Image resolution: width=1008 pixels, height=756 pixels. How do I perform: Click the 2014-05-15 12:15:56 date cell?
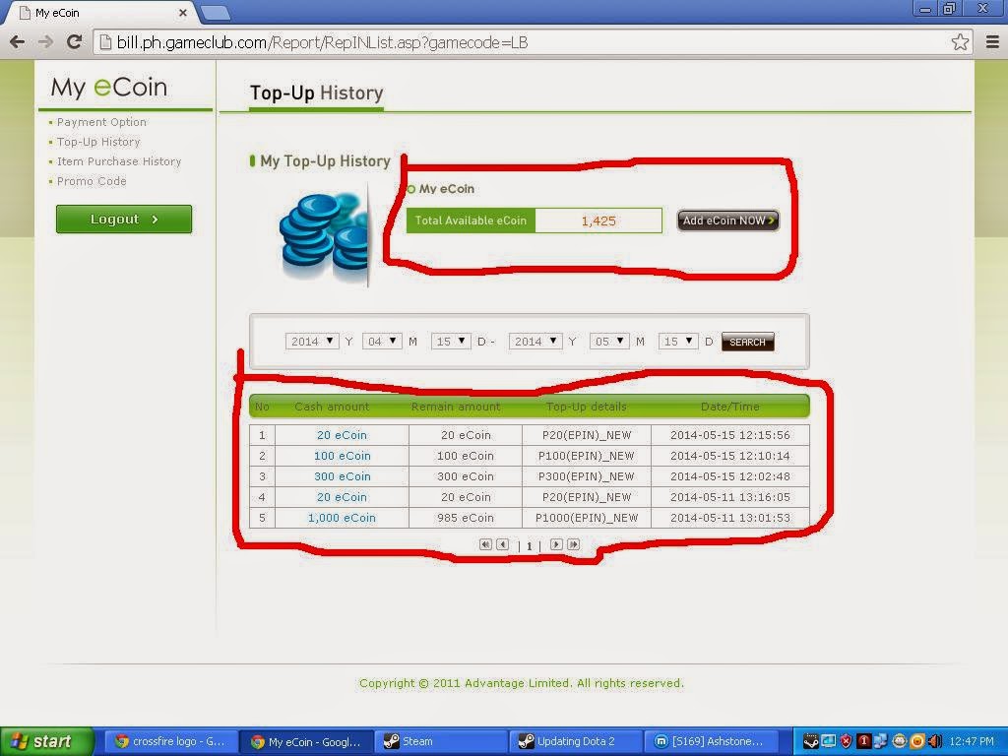[x=730, y=435]
